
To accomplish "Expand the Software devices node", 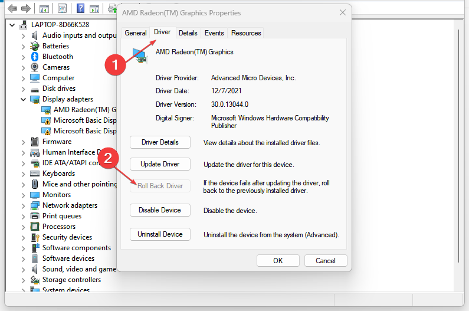I will pos(24,259).
